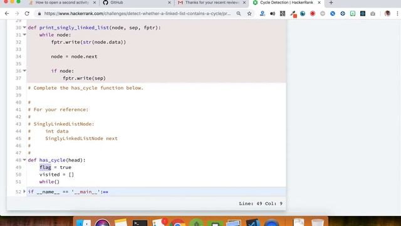Open a new browser tab
The image size is (401, 226).
click(331, 3)
